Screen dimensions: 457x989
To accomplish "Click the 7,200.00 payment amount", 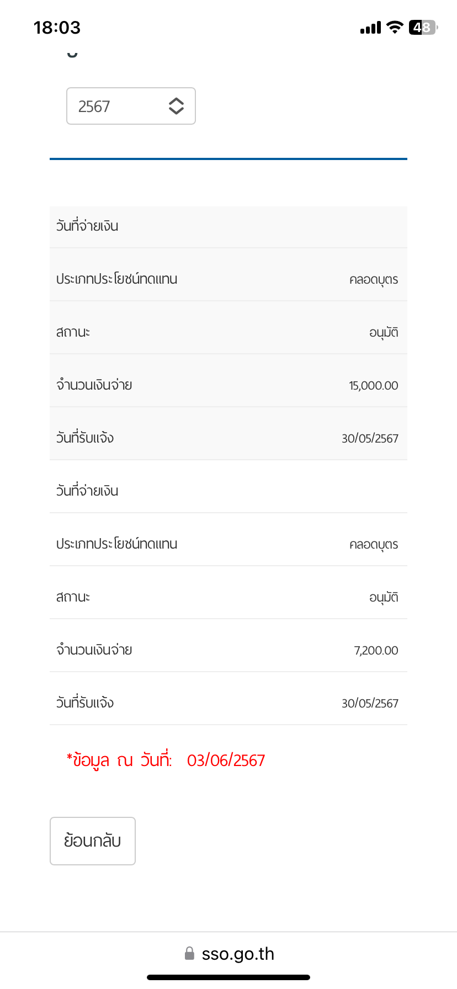I will (x=376, y=650).
